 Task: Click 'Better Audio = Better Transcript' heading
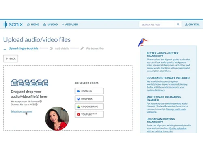[x=162, y=54]
